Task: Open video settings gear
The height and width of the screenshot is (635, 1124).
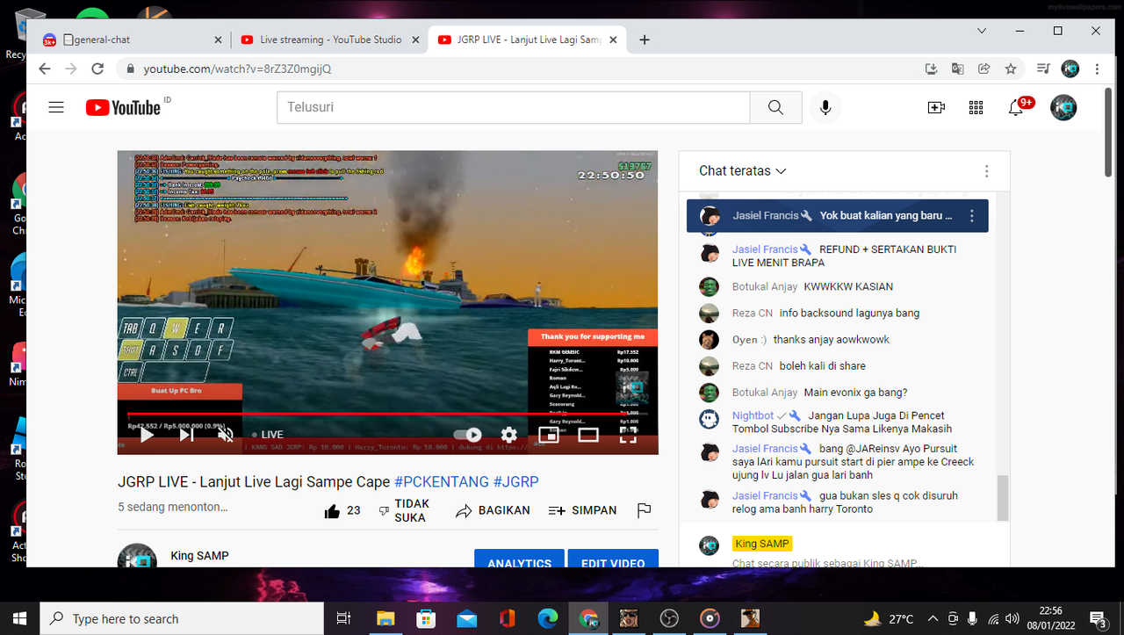Action: click(508, 434)
